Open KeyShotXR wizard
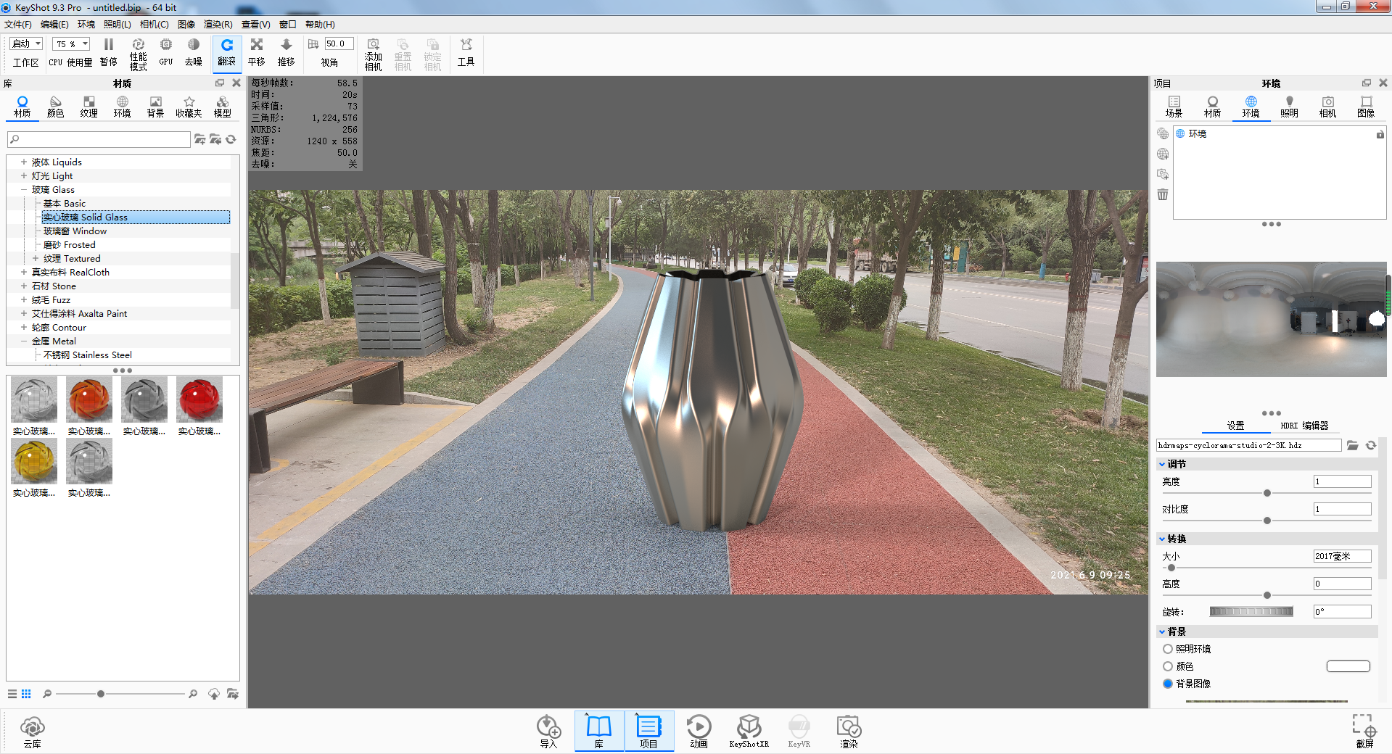Image resolution: width=1392 pixels, height=754 pixels. 749,732
